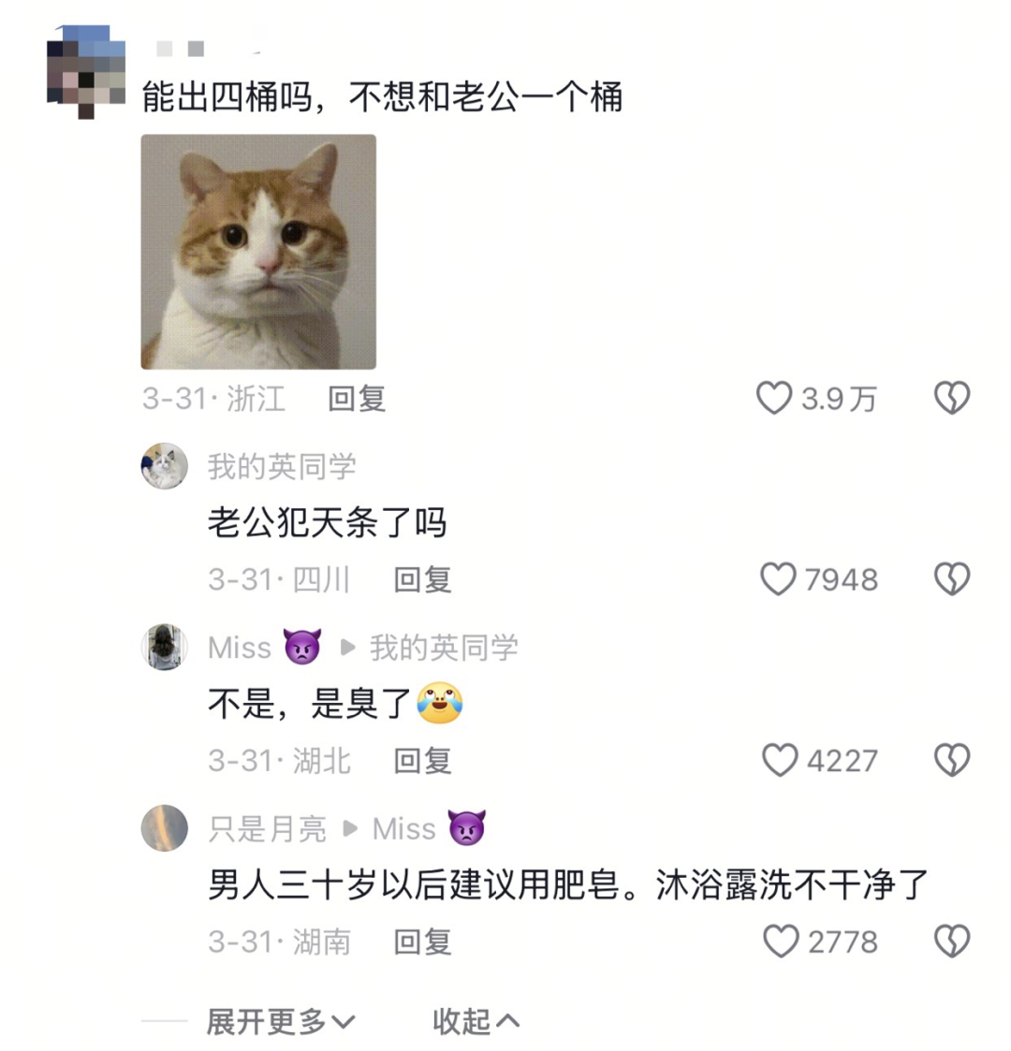
Task: Reply to 我的英同学's comment from 四川
Action: (422, 580)
